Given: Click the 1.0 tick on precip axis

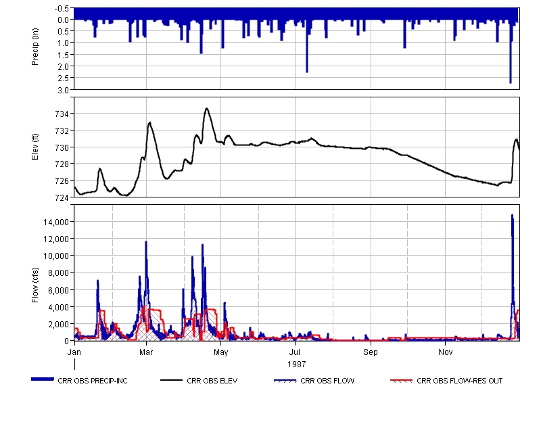Looking at the screenshot, I should (63, 43).
